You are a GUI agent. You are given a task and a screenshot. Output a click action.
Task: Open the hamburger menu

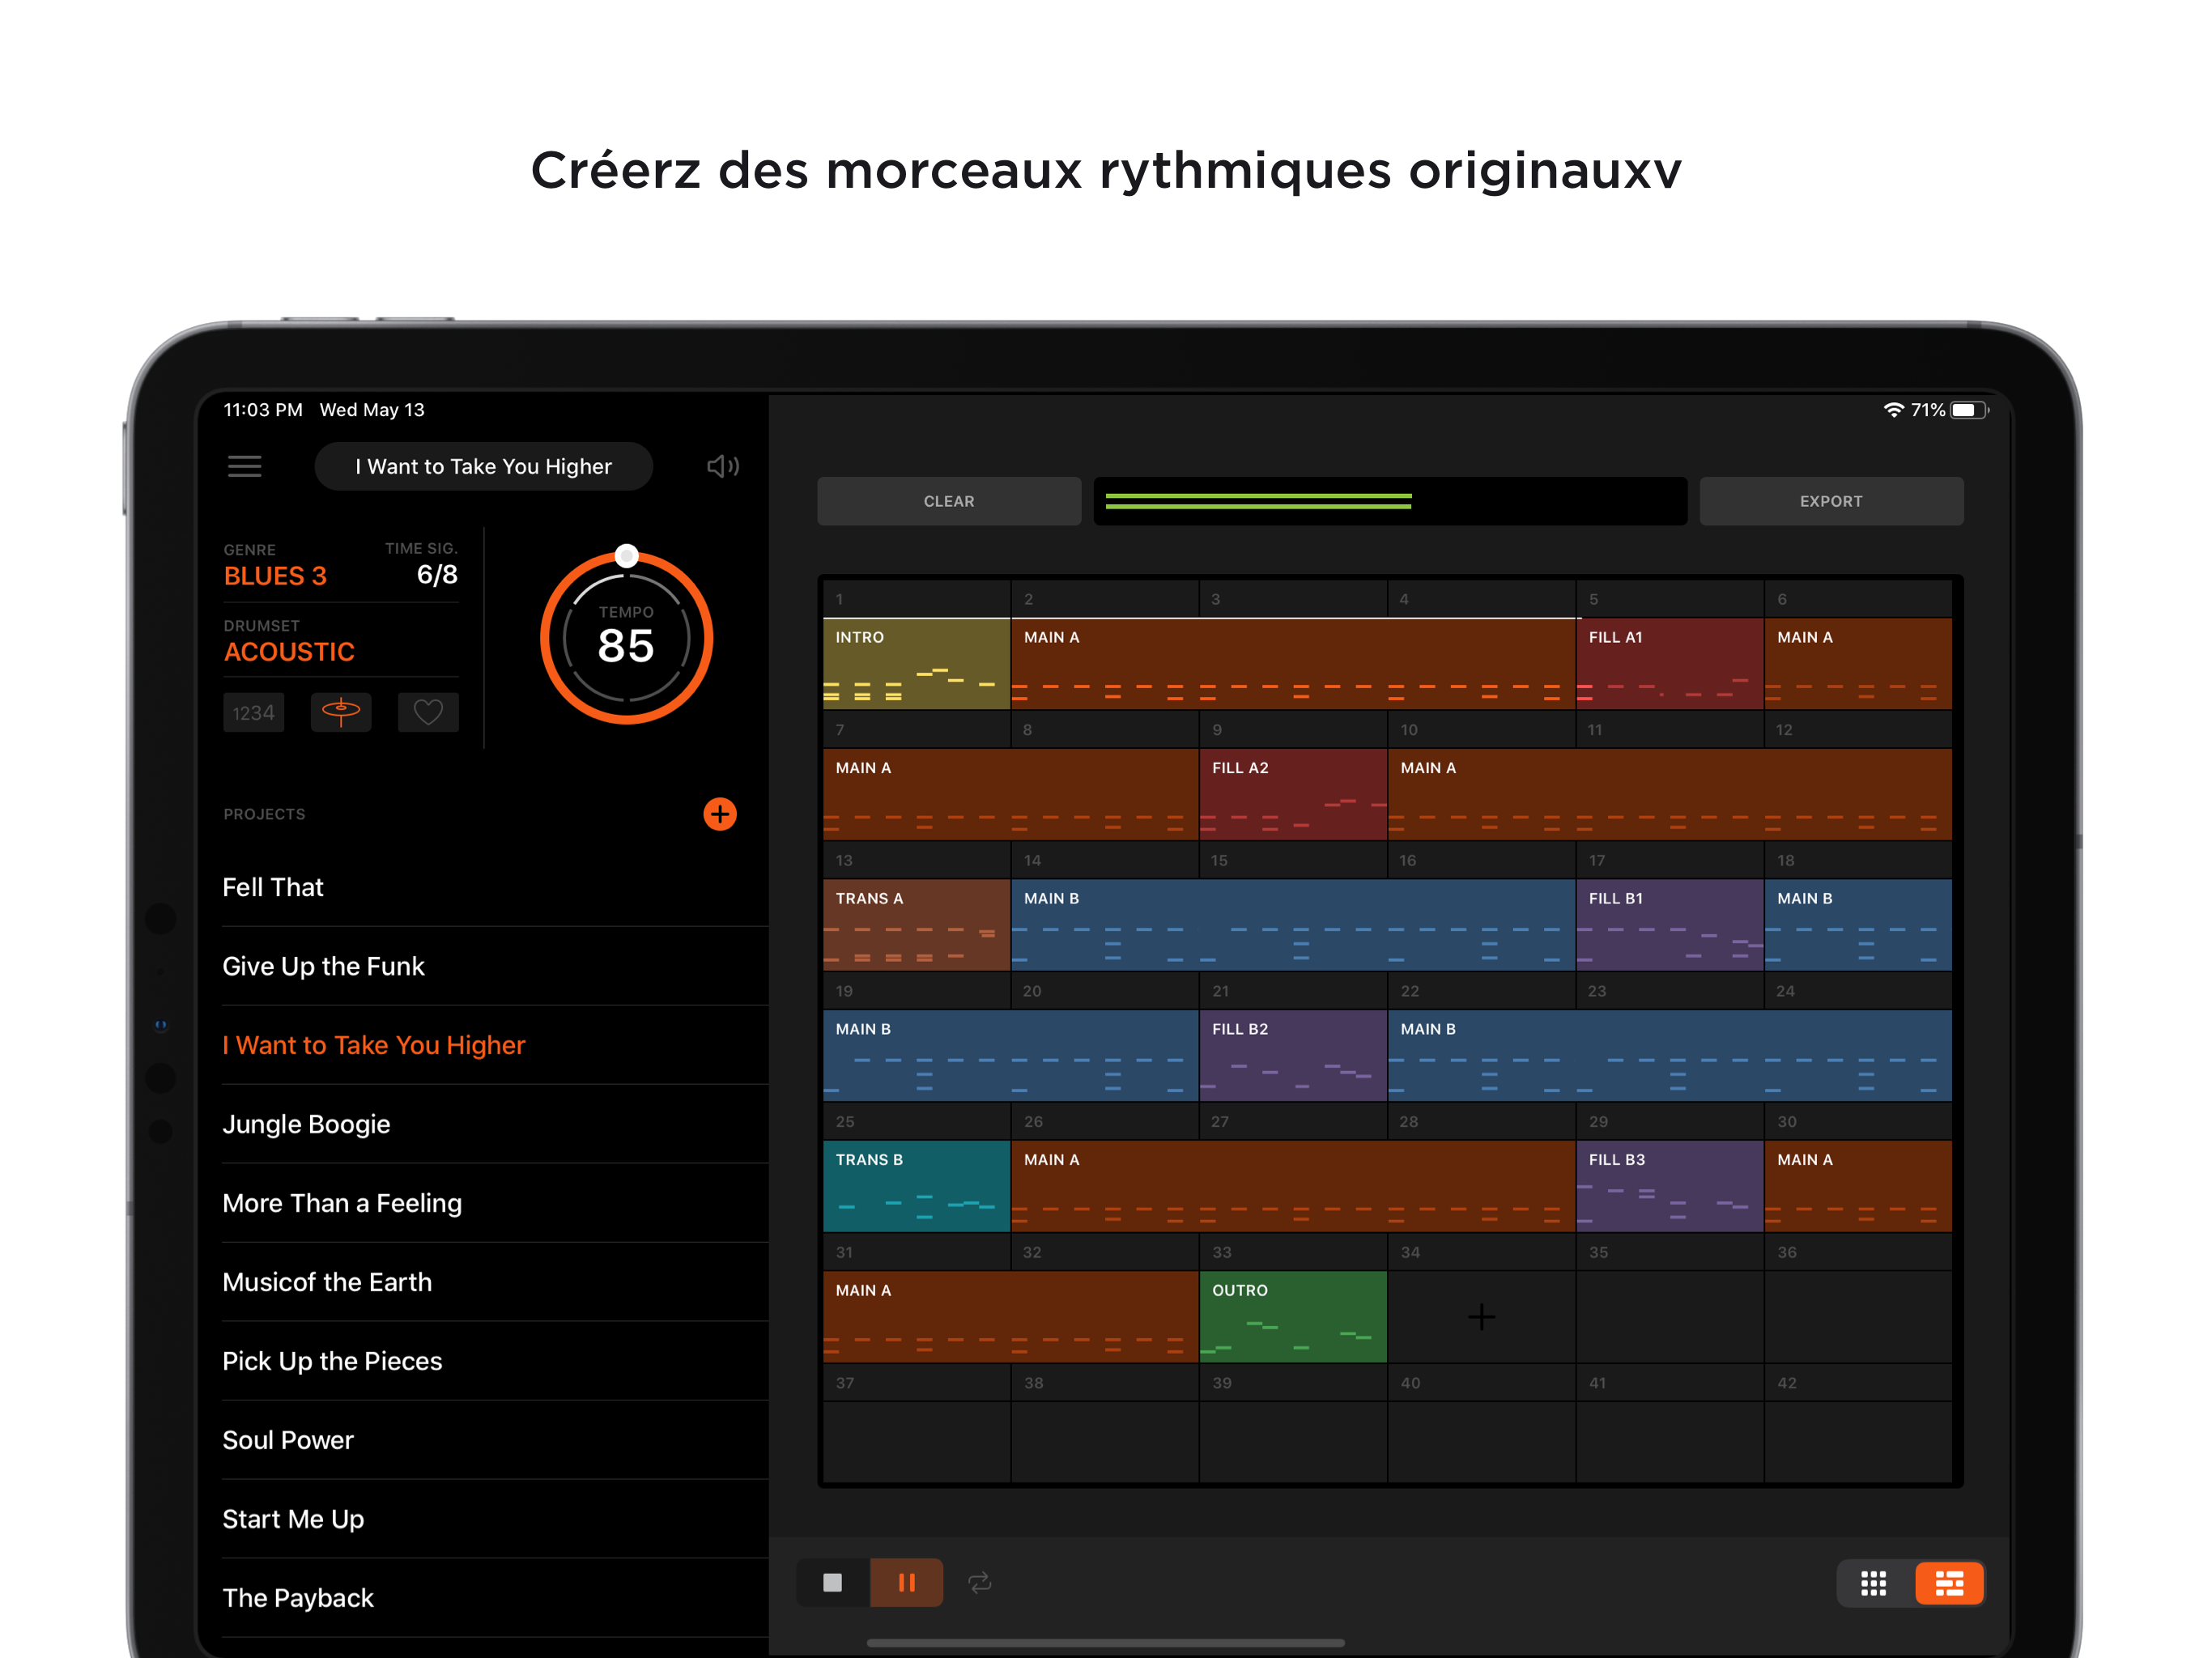244,466
